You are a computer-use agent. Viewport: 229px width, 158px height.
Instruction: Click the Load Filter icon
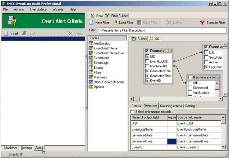pos(115,23)
